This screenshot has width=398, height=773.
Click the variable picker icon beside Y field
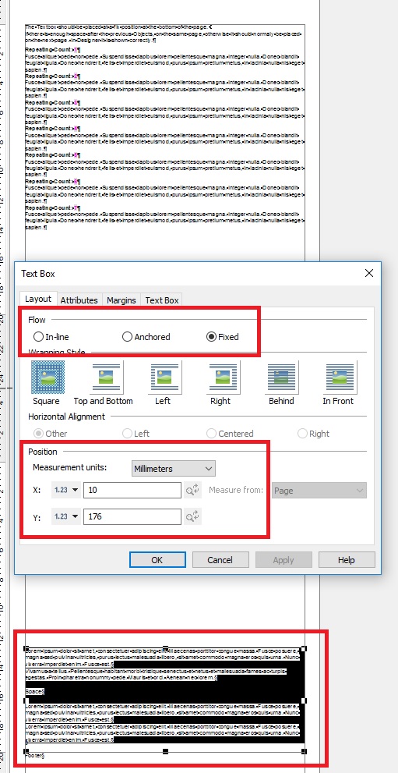193,516
